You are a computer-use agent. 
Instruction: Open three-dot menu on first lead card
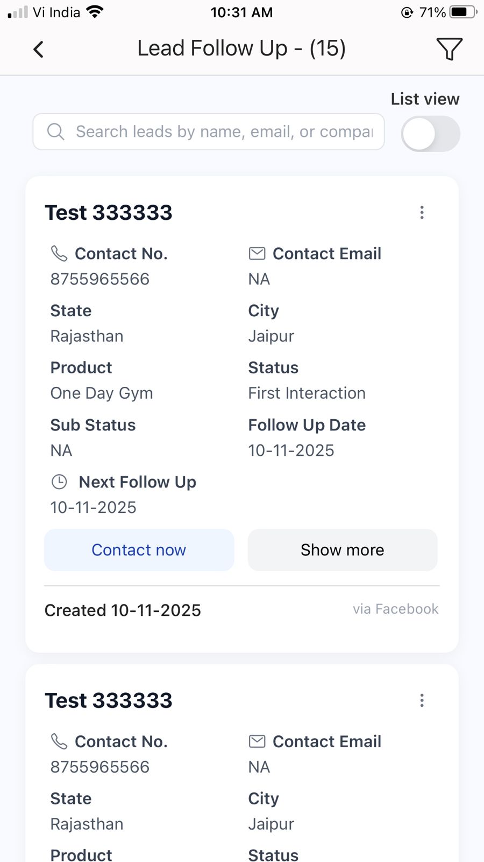tap(422, 212)
